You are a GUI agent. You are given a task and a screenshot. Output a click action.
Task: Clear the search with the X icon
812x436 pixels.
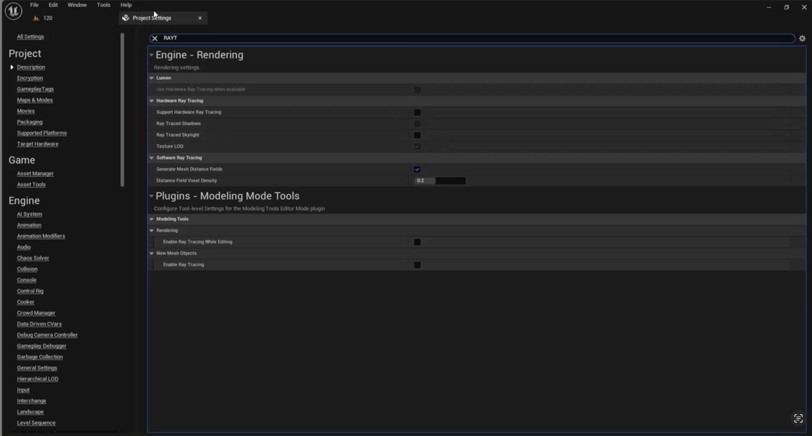coord(155,38)
